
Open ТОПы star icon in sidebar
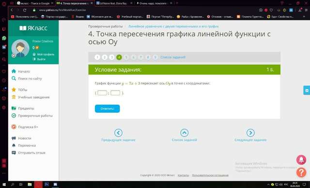[x=14, y=90]
